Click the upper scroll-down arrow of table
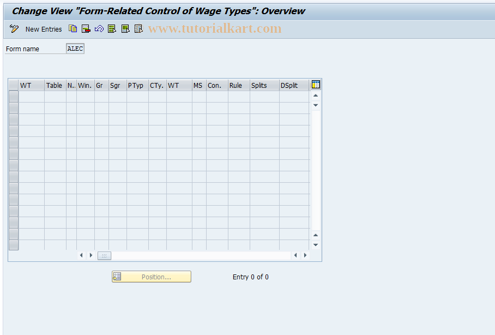The image size is (495, 335). pyautogui.click(x=316, y=105)
